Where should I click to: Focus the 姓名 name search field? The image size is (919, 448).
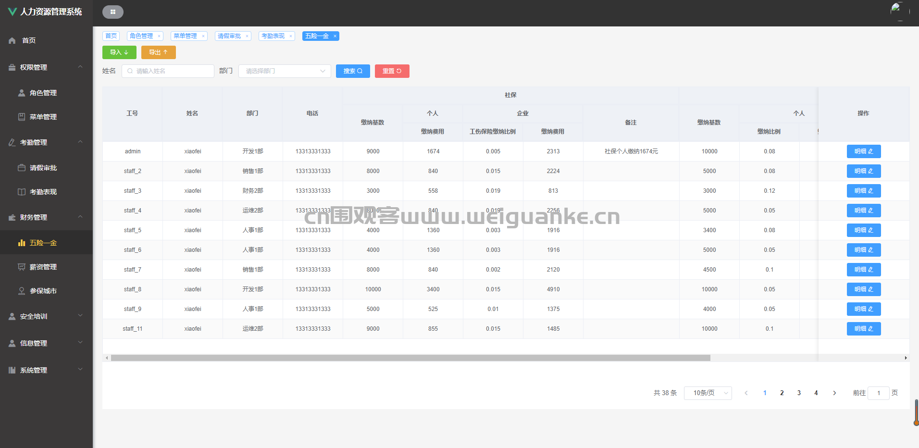[168, 71]
